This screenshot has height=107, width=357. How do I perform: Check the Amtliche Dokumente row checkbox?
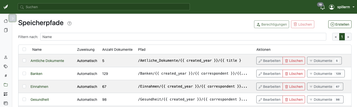tap(24, 60)
